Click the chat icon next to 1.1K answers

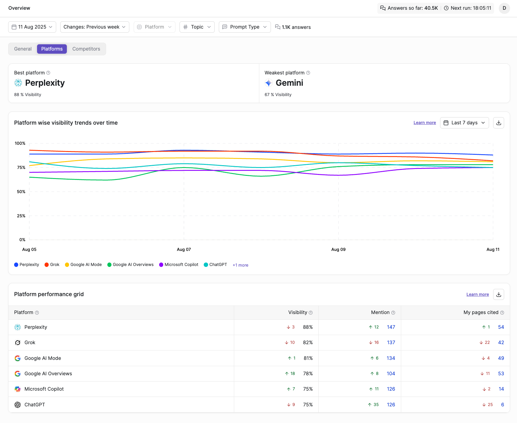pos(278,27)
